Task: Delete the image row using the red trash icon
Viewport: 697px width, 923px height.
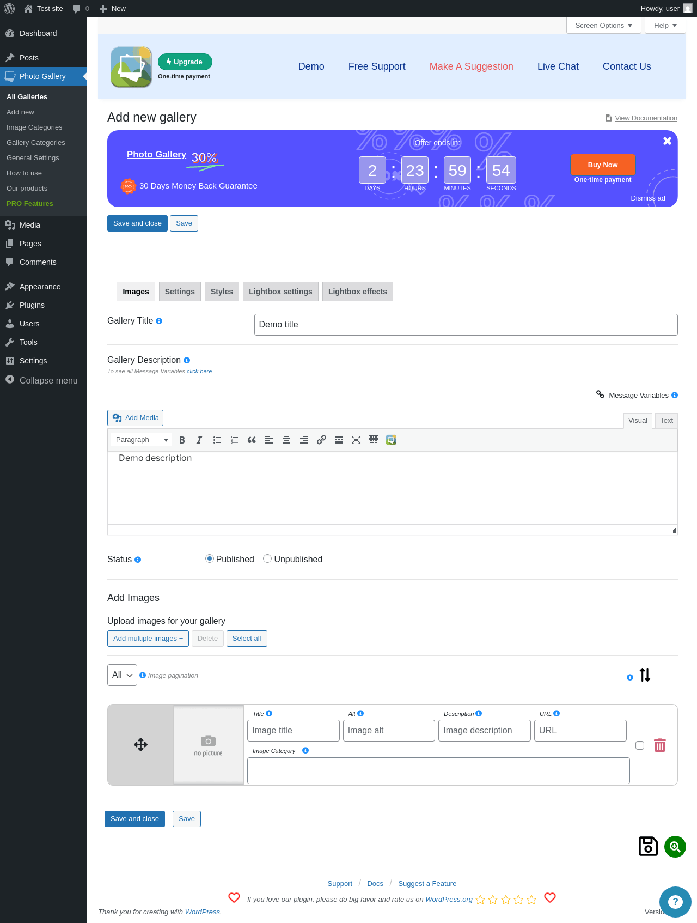Action: point(660,745)
